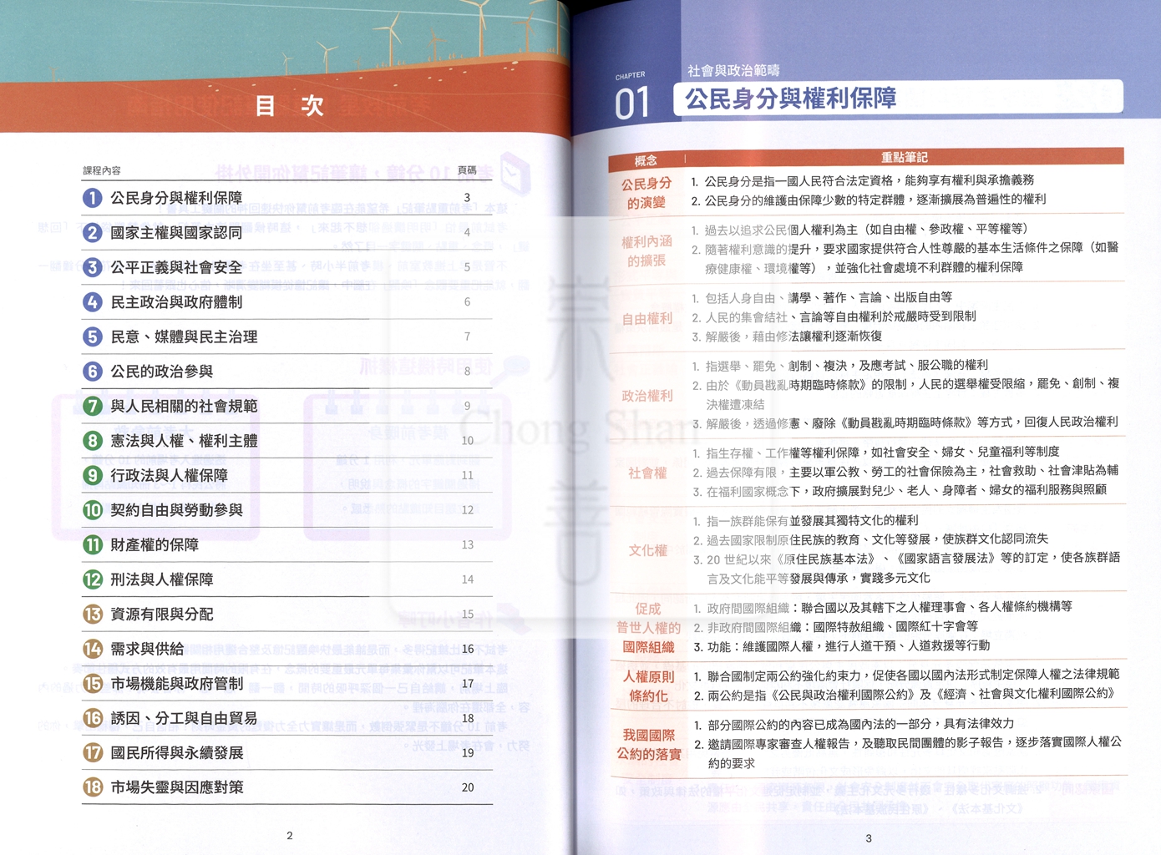The height and width of the screenshot is (855, 1161).
Task: Select the entry 公平正義與社會安全
Action: (176, 267)
